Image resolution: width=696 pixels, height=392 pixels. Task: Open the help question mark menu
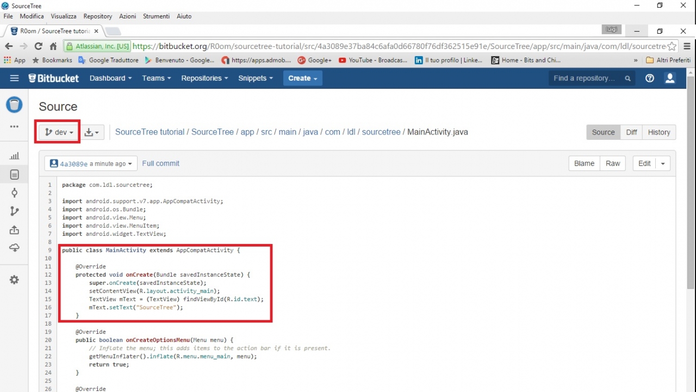650,78
